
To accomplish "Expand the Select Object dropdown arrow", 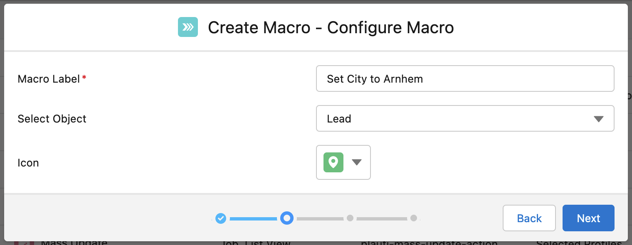I will tap(598, 119).
